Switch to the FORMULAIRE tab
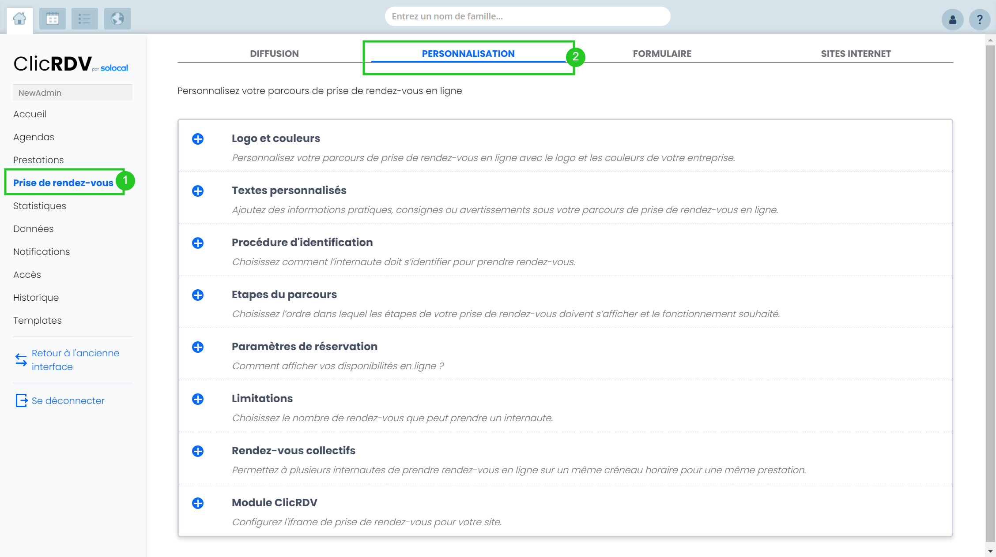 click(x=662, y=54)
